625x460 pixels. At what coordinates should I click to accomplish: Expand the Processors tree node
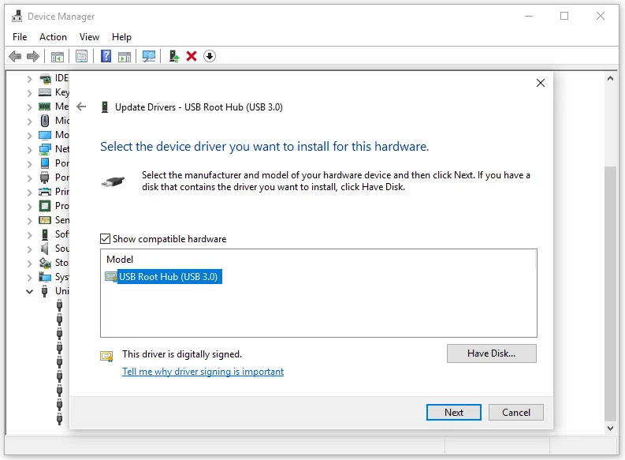point(29,206)
